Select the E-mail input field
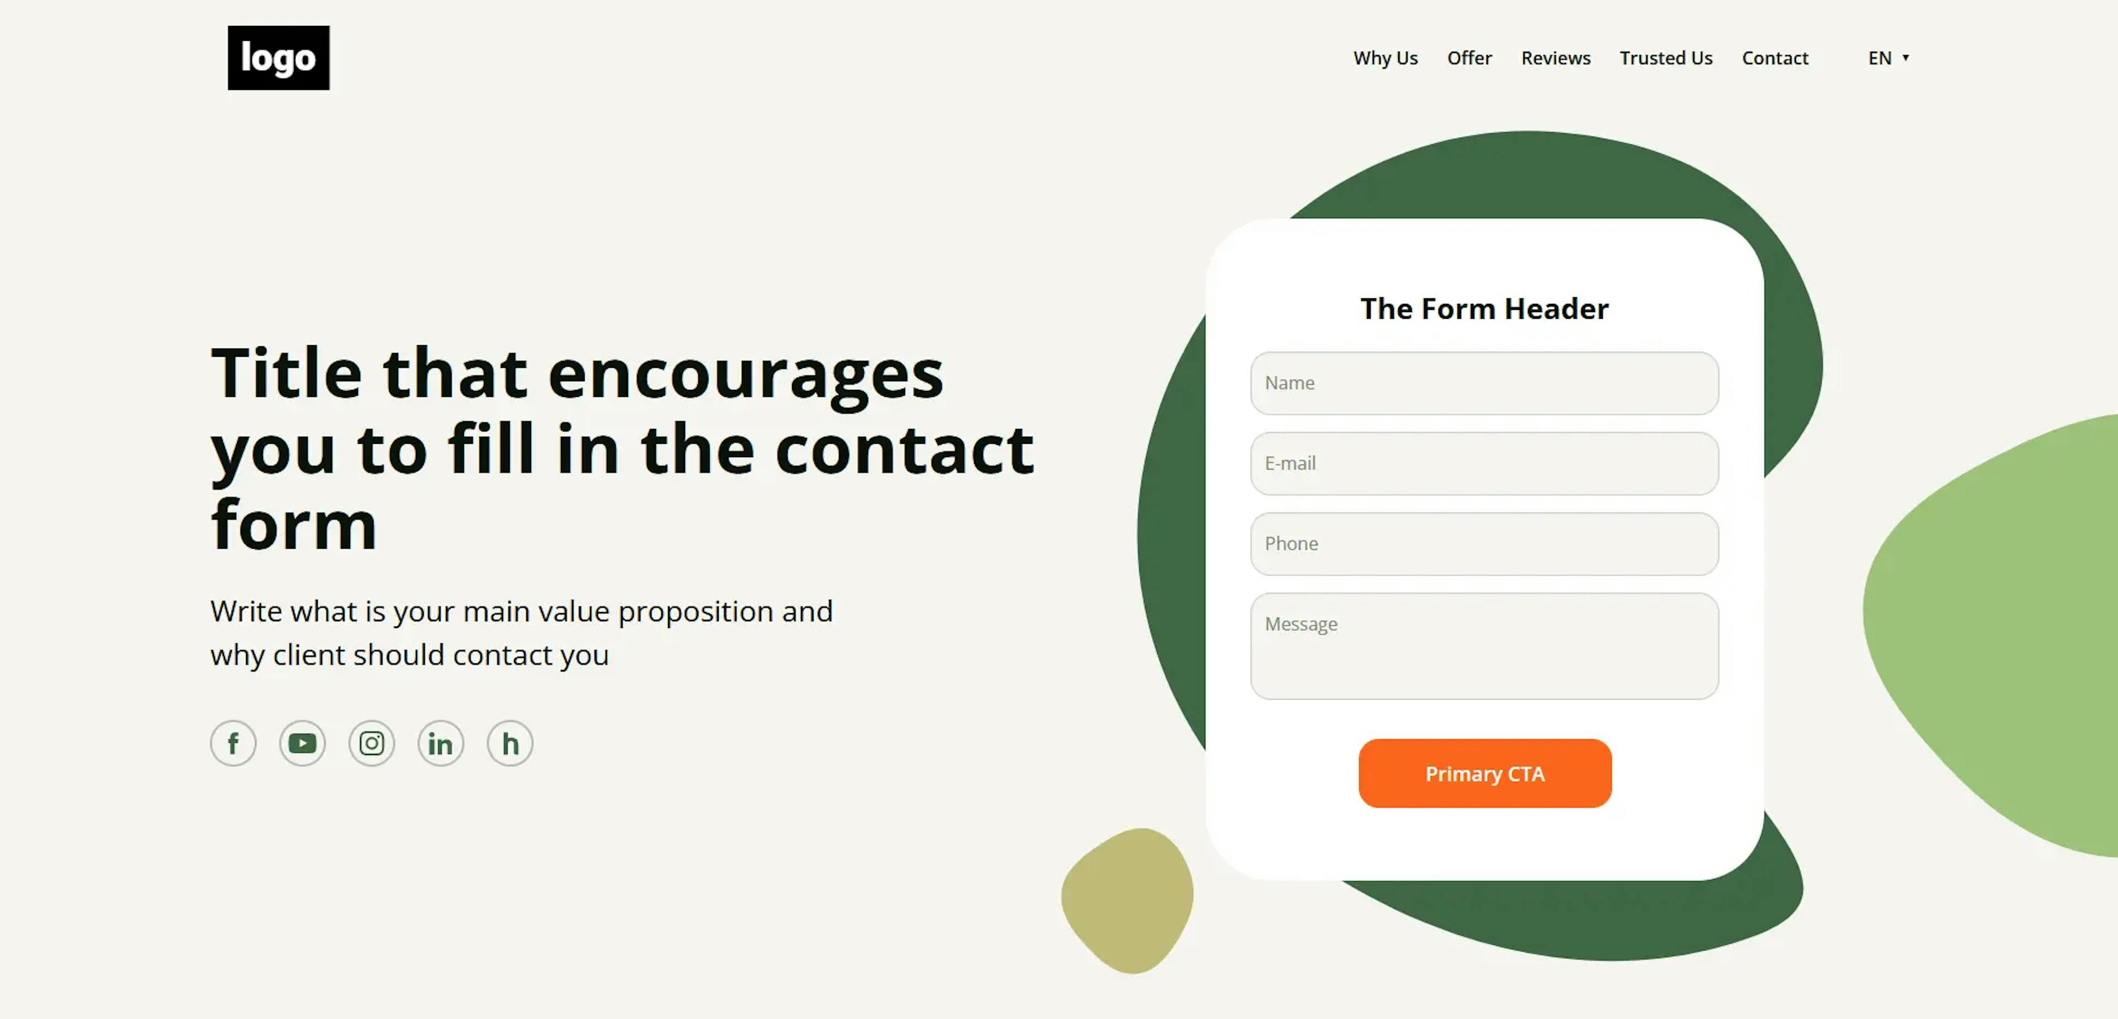2118x1019 pixels. tap(1484, 463)
